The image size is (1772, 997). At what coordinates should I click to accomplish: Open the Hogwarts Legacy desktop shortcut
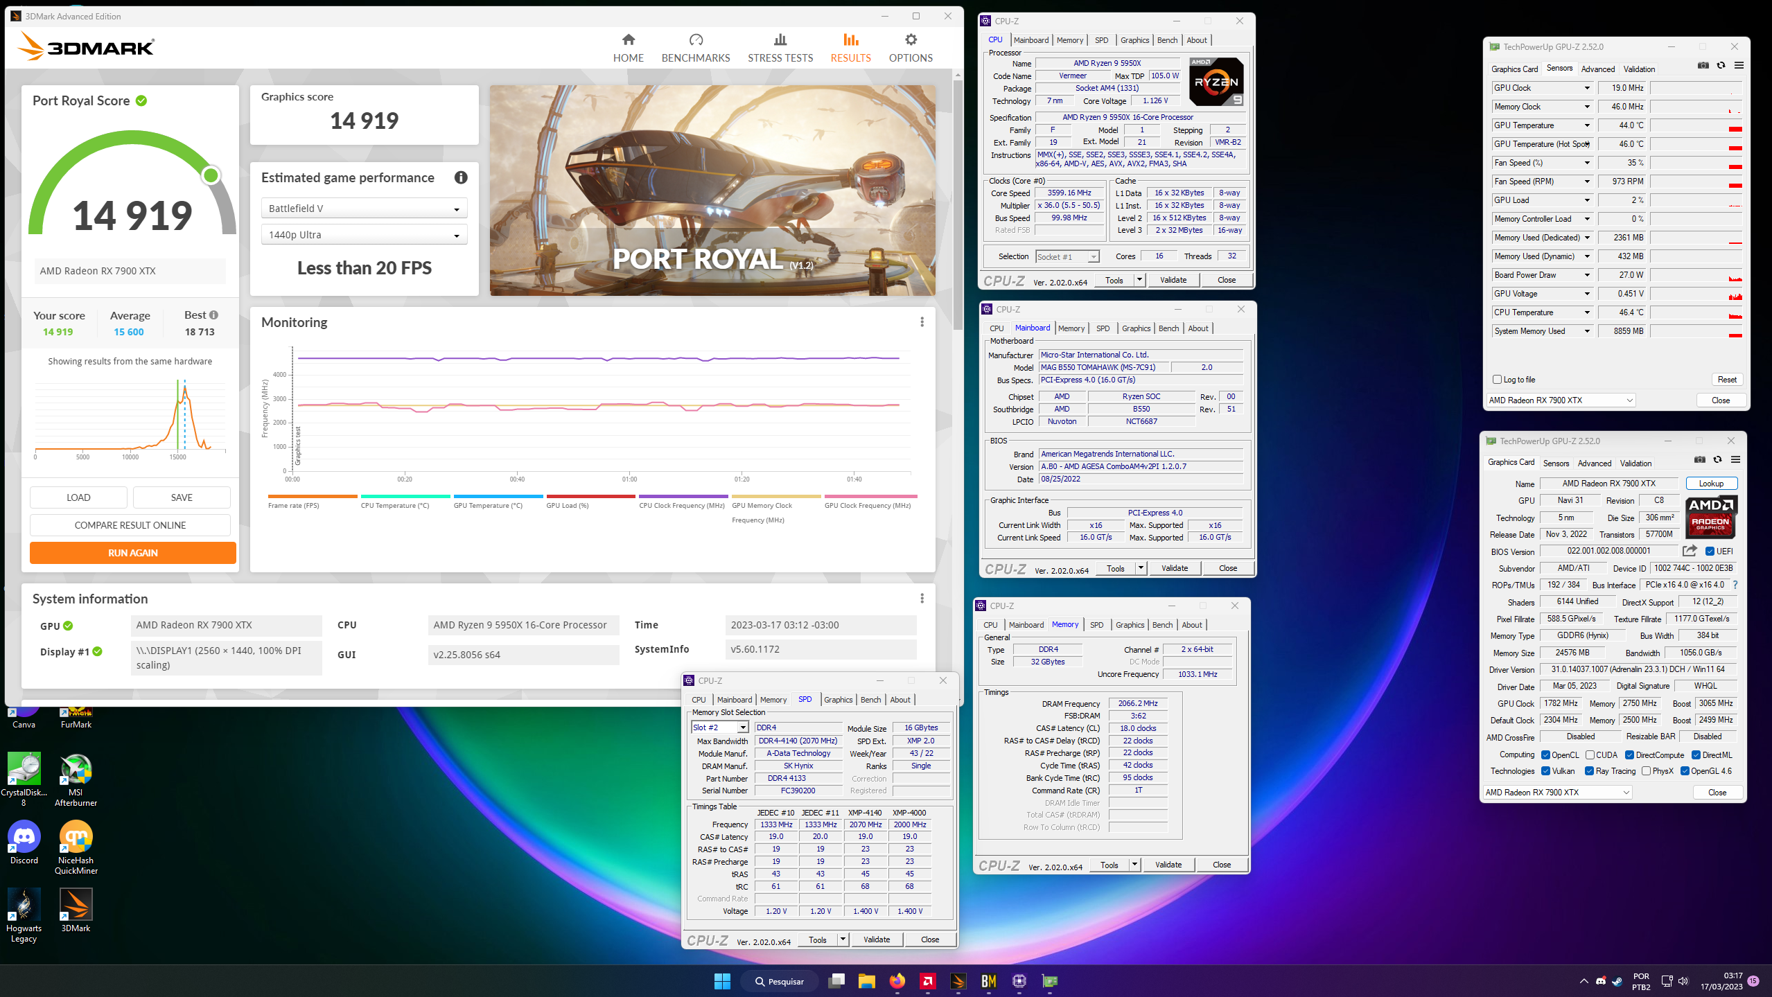coord(24,915)
